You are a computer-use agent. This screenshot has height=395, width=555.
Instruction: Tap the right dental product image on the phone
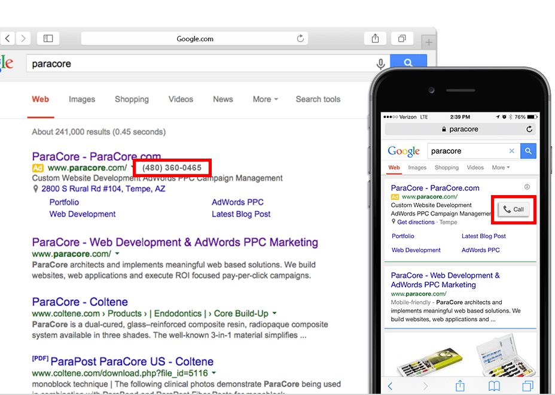pos(504,355)
